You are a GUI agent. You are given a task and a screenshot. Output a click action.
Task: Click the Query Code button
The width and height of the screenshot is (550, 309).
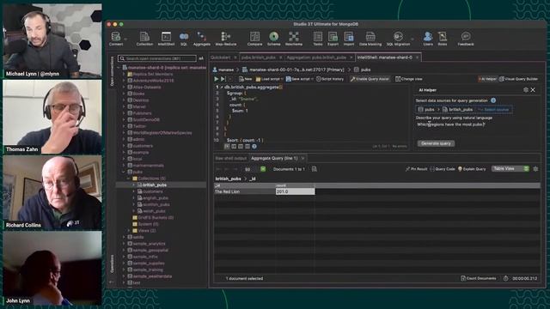(x=443, y=169)
